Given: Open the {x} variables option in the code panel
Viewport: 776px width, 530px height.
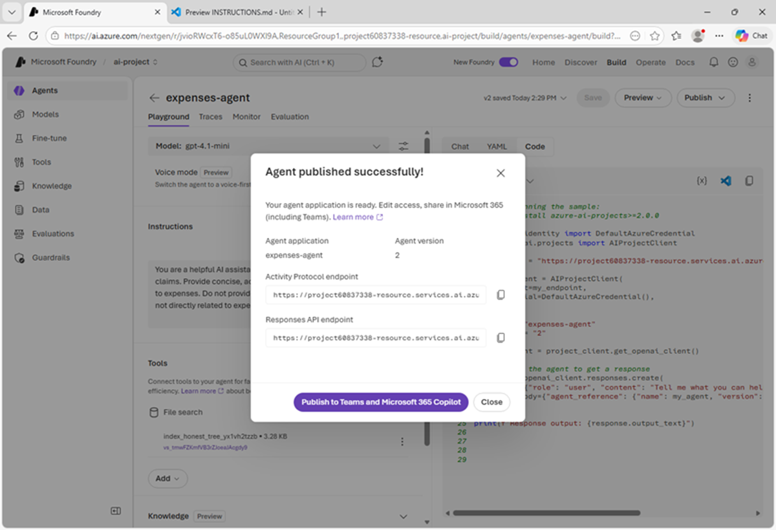Looking at the screenshot, I should (702, 181).
